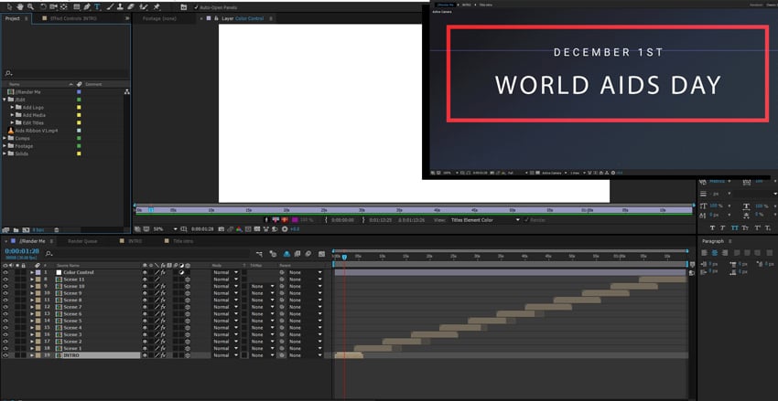This screenshot has width=778, height=401.
Task: Open blending Mode dropdown for Scene 11
Action: 223,280
